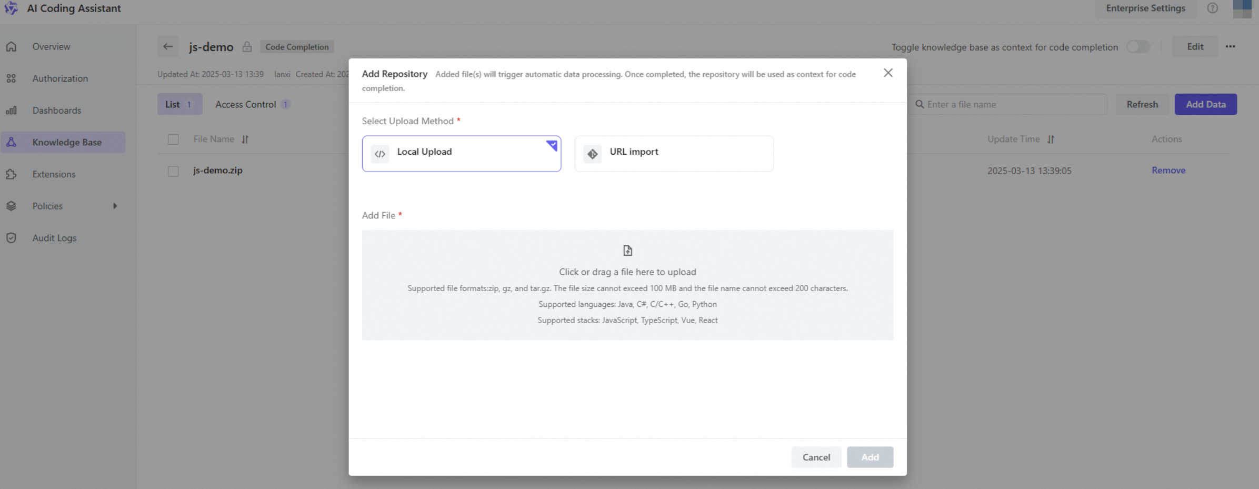1259x489 pixels.
Task: Click the Actions column header
Action: pos(1167,139)
